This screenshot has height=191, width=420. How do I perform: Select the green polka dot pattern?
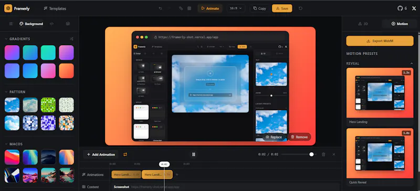click(48, 105)
